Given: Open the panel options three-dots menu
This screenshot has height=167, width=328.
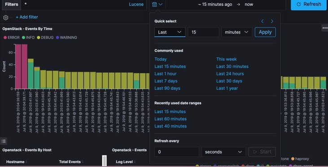Looking at the screenshot, I should click(325, 28).
